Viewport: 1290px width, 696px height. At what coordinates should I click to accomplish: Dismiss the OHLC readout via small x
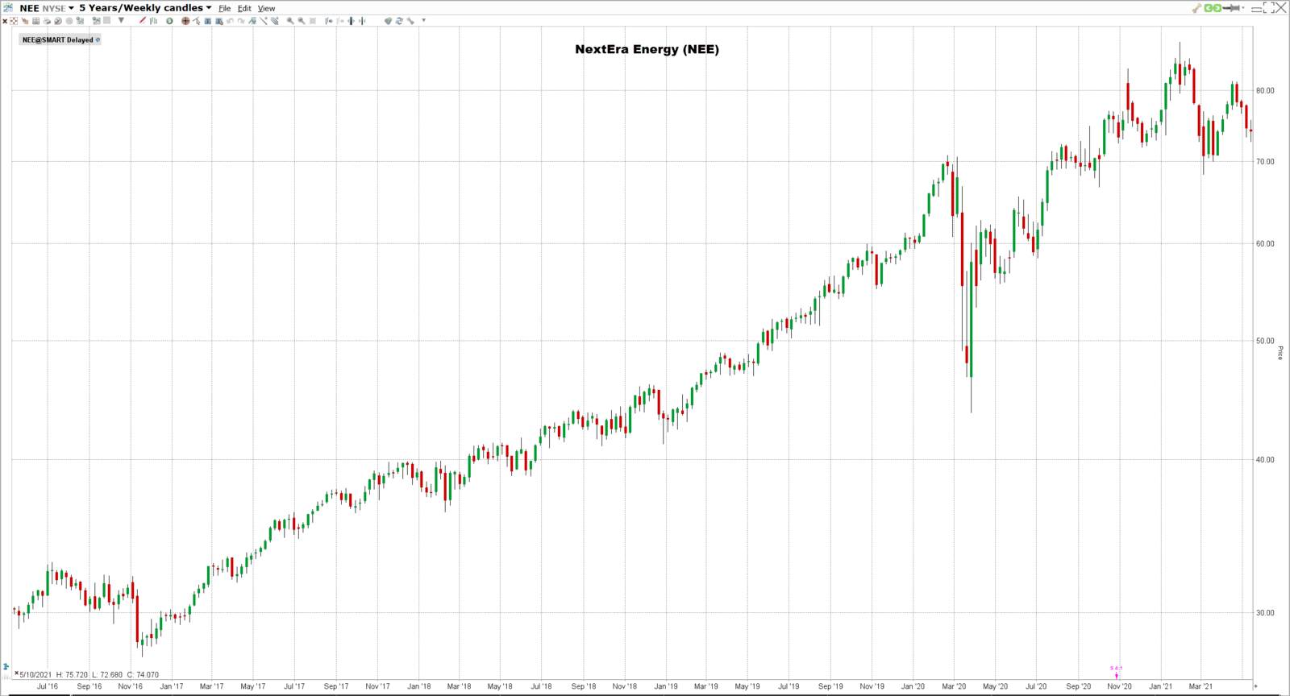click(x=16, y=673)
